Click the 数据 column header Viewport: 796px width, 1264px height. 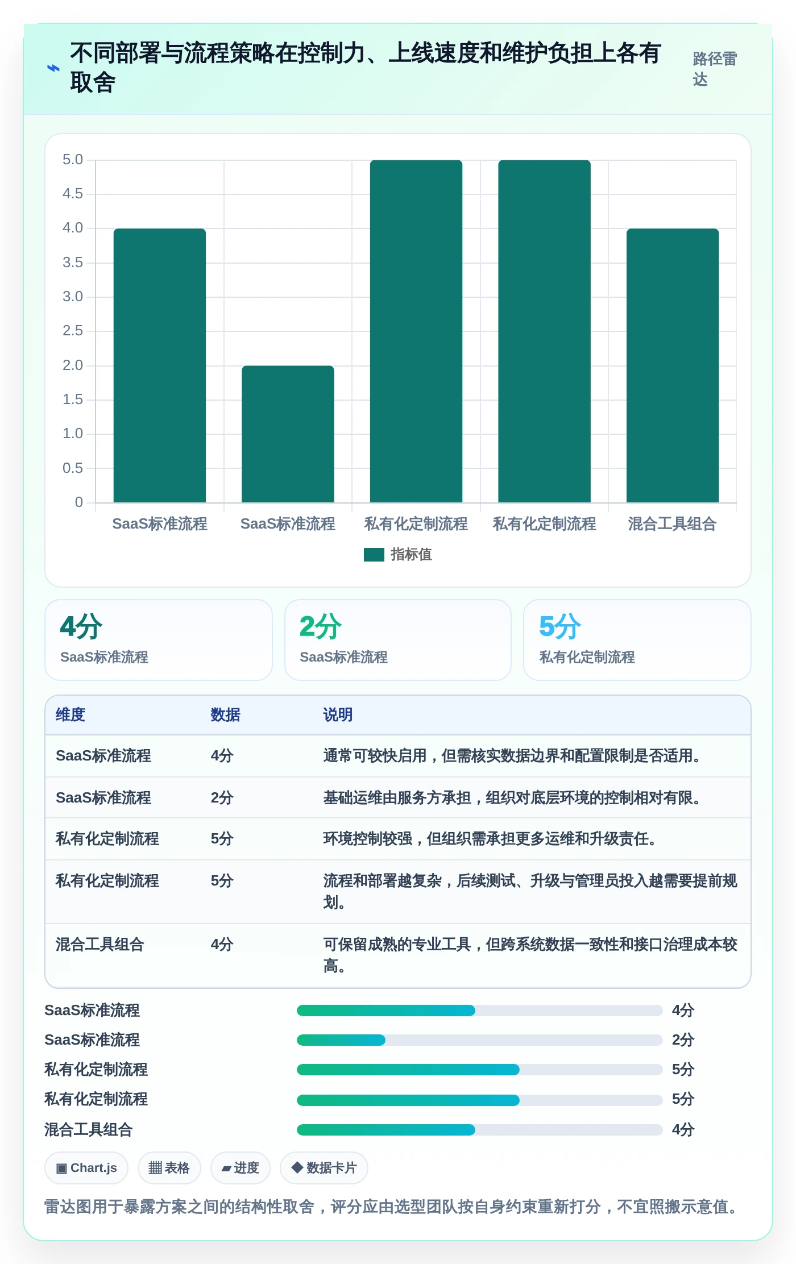[x=226, y=715]
